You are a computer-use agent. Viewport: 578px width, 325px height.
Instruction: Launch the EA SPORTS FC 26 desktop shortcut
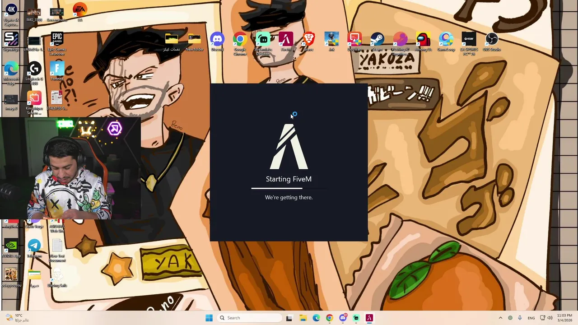click(469, 44)
